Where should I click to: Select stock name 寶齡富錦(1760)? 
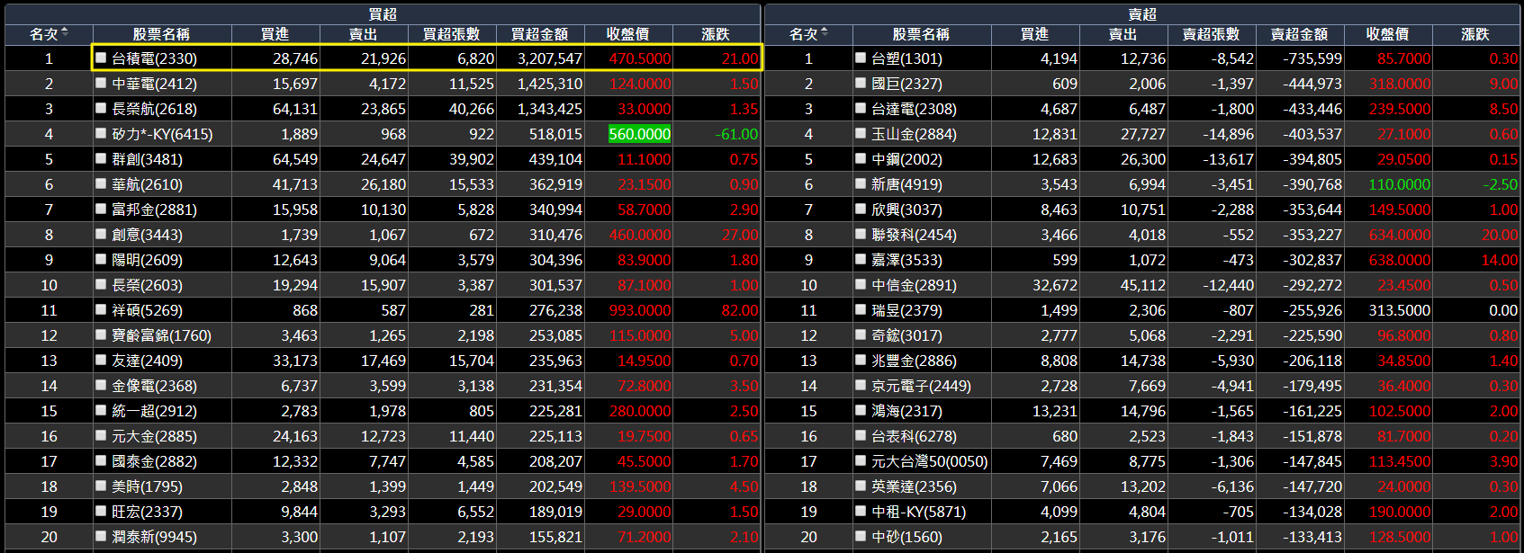pyautogui.click(x=161, y=335)
